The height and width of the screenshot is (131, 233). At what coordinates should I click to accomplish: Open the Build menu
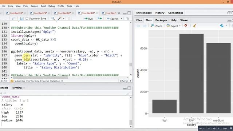(43, 6)
